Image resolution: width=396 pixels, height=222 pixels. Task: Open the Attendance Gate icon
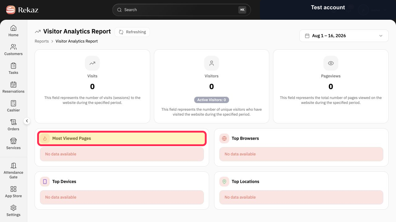coord(13,166)
